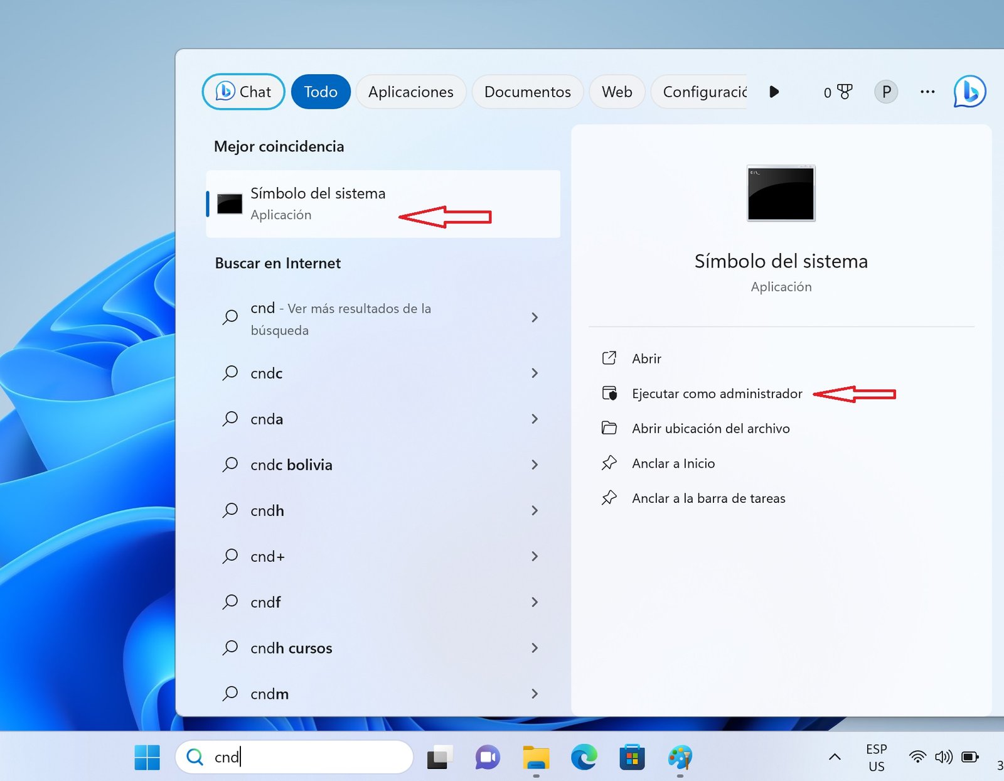
Task: Click the Windows Start button in taskbar
Action: click(x=147, y=757)
